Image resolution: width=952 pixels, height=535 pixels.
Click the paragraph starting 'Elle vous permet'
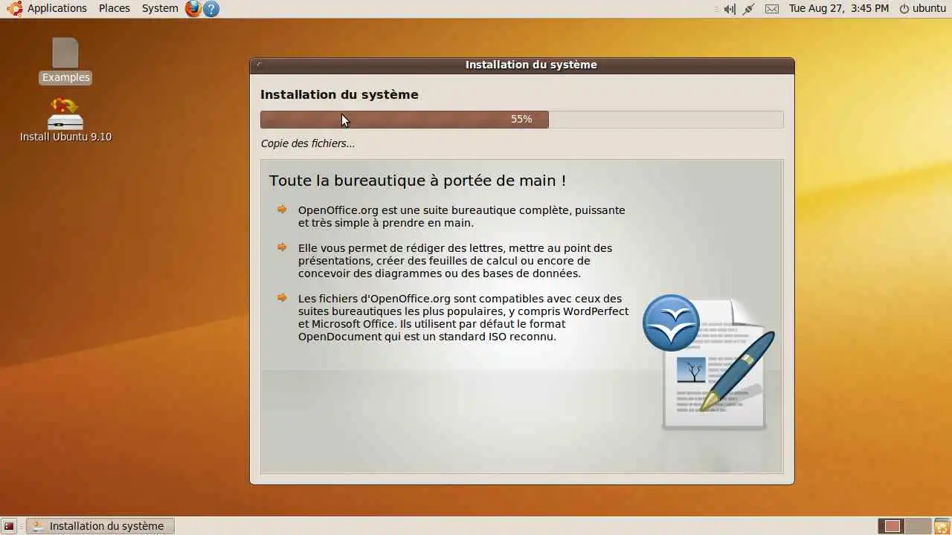coord(455,261)
